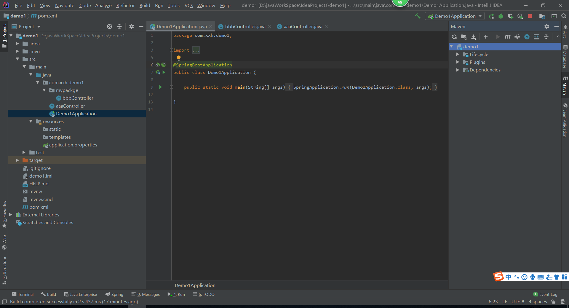This screenshot has width=569, height=308.
Task: Click the Build project hammer icon
Action: pyautogui.click(x=418, y=16)
